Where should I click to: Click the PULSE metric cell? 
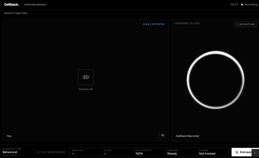click(x=117, y=152)
